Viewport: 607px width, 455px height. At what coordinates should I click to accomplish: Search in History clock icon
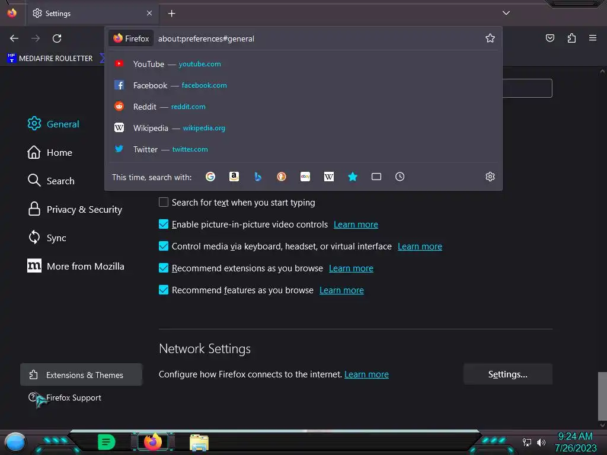pos(400,177)
